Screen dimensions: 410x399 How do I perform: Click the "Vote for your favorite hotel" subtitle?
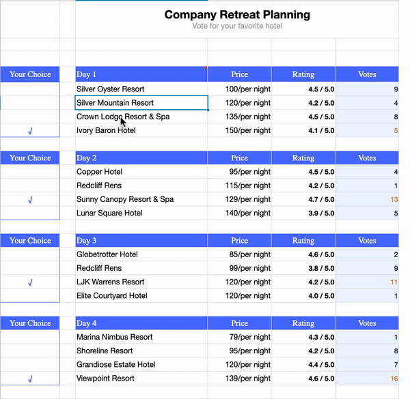pyautogui.click(x=237, y=27)
